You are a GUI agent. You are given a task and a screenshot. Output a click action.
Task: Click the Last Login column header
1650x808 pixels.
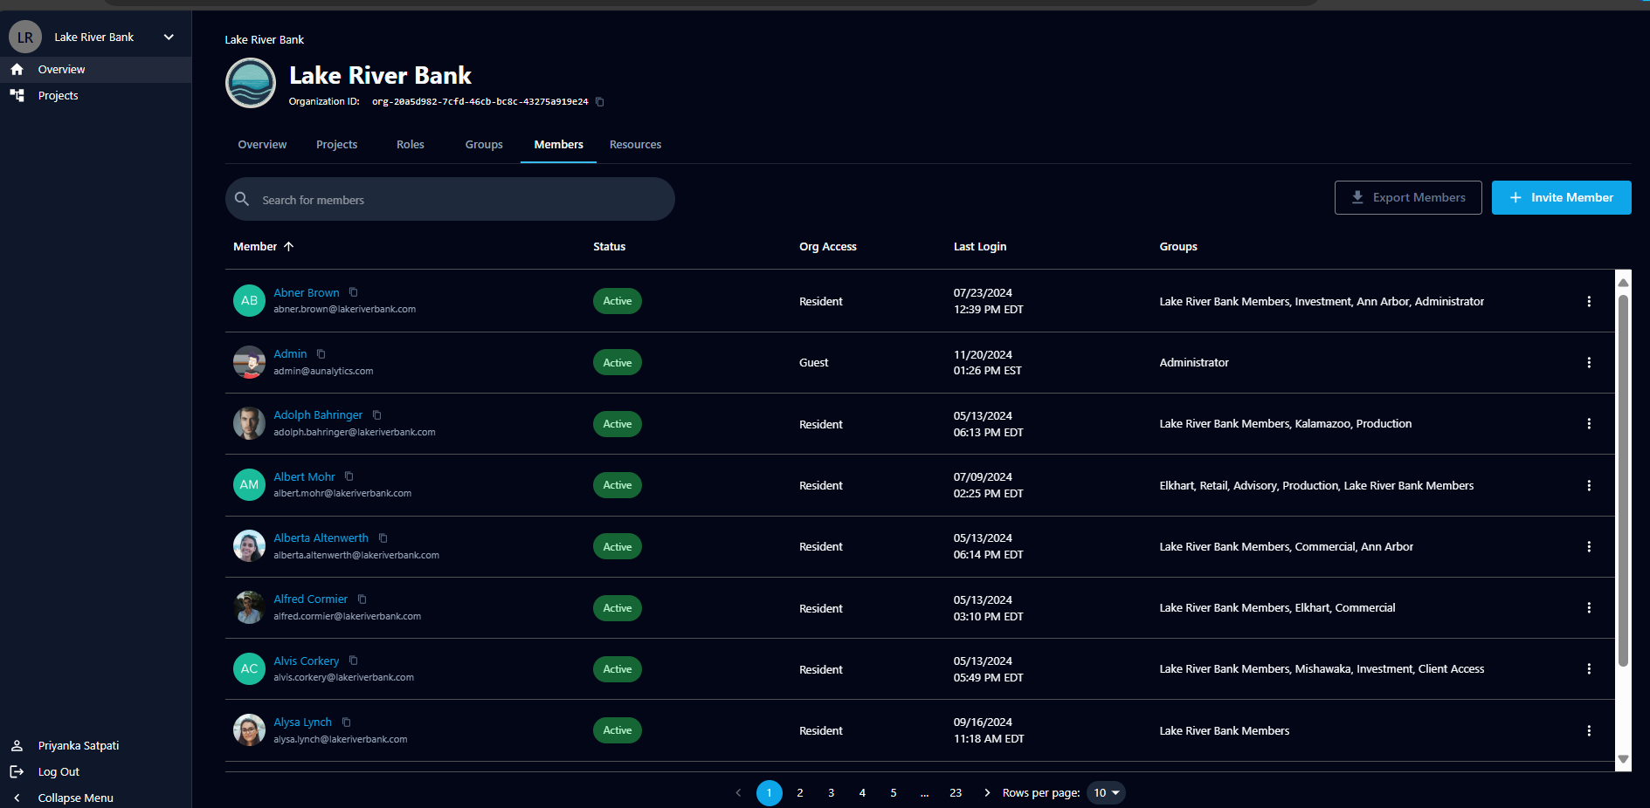pyautogui.click(x=980, y=246)
